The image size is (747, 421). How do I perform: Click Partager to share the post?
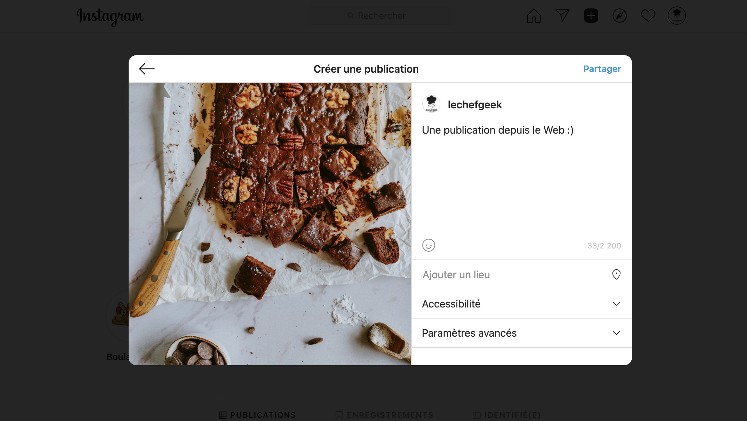coord(602,69)
